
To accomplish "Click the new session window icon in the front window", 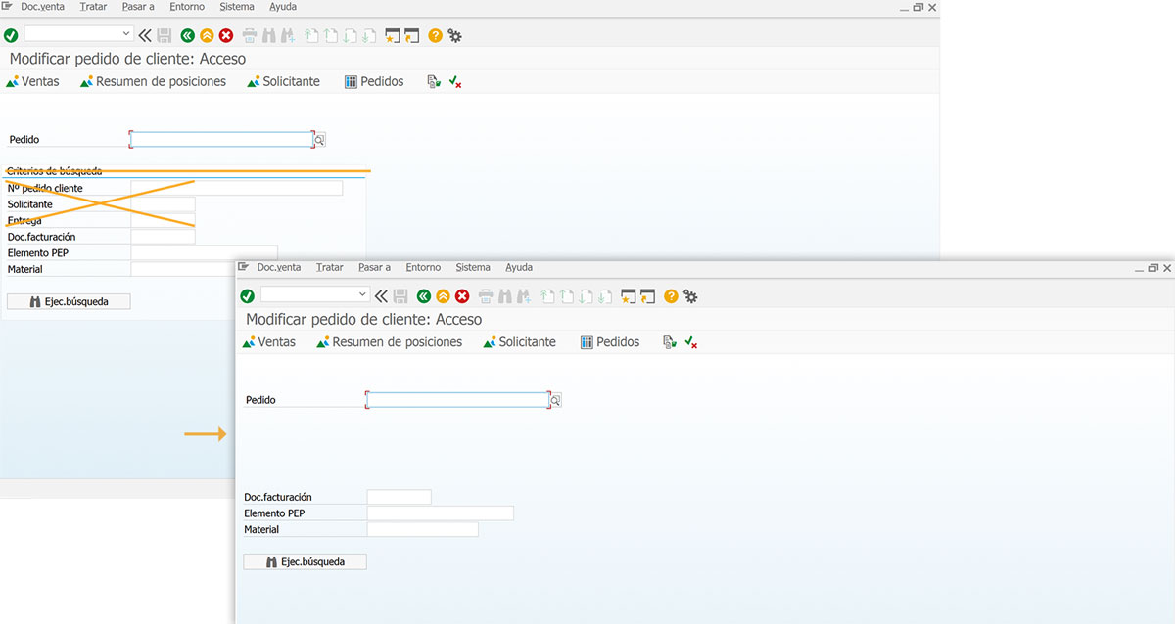I will tap(629, 296).
